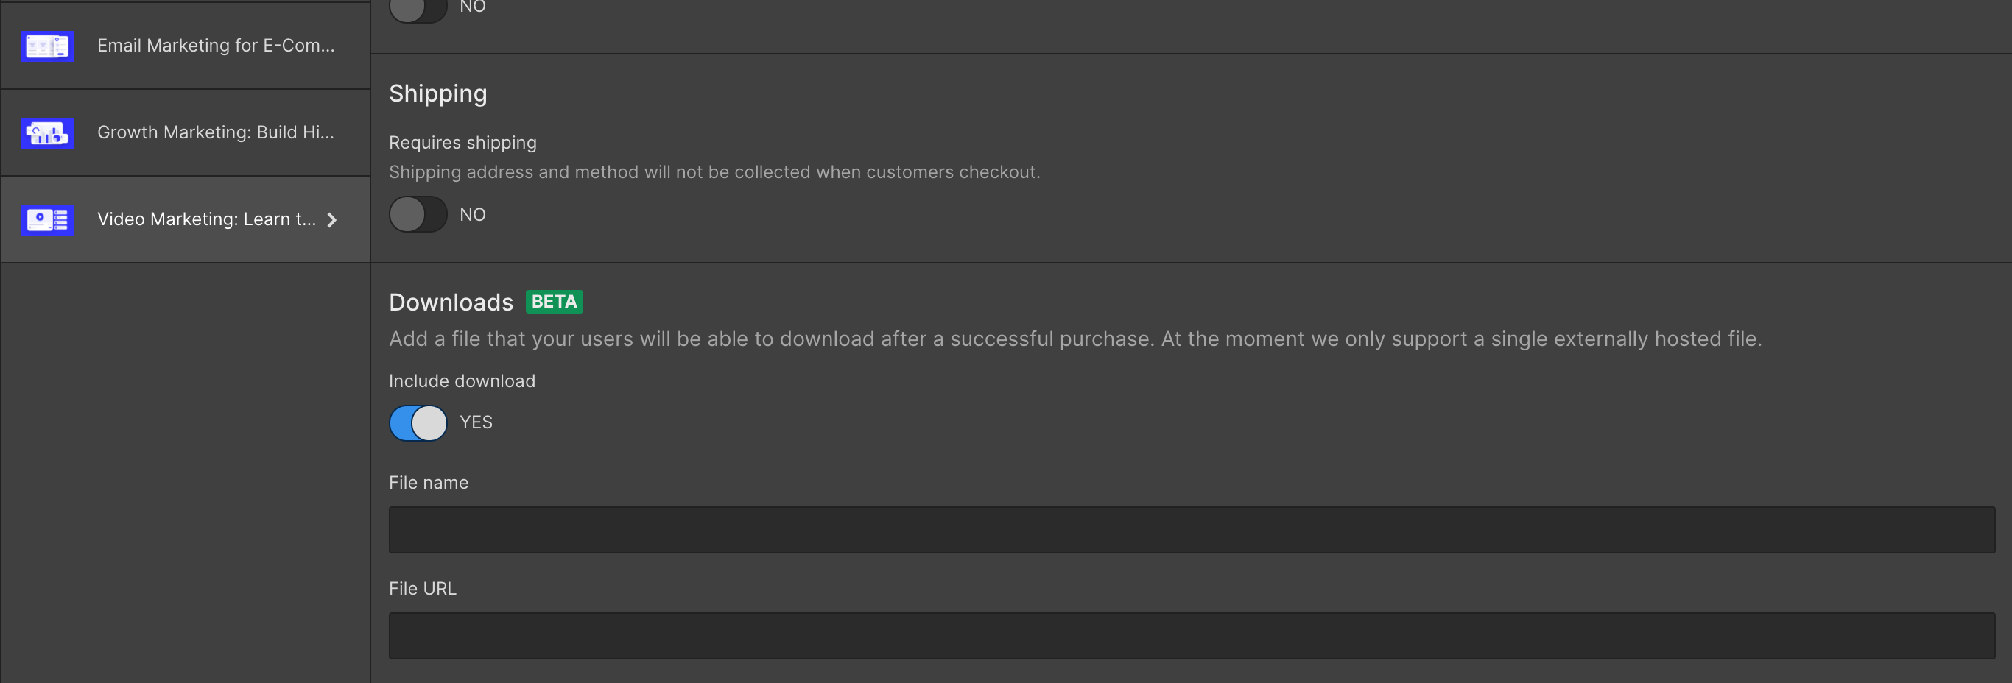Click the YES label beside Include download

coord(476,422)
